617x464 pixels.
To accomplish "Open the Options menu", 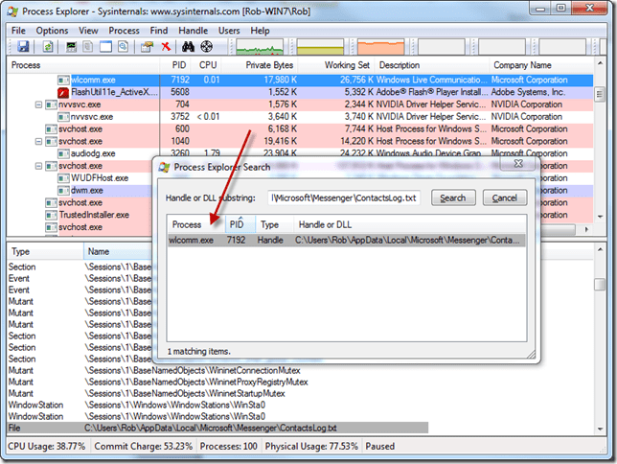I will [52, 31].
